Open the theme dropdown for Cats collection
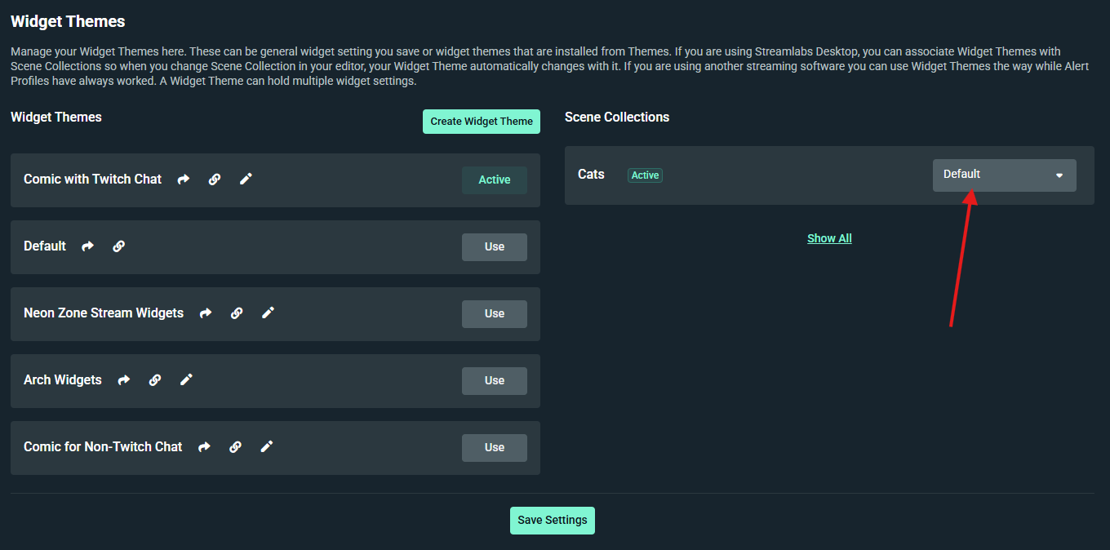 tap(1004, 175)
